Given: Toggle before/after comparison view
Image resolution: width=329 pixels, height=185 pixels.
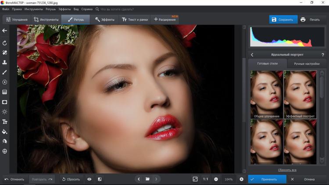Looking at the screenshot, I should click(100, 179).
